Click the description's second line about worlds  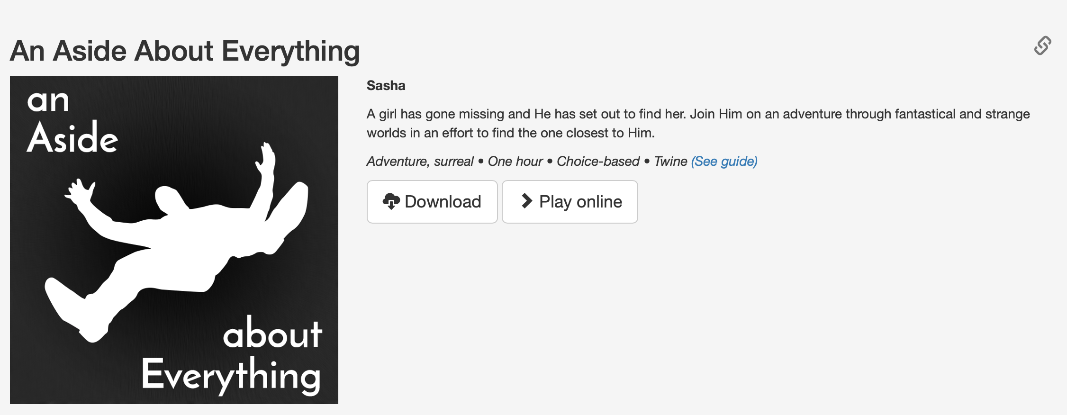point(510,133)
